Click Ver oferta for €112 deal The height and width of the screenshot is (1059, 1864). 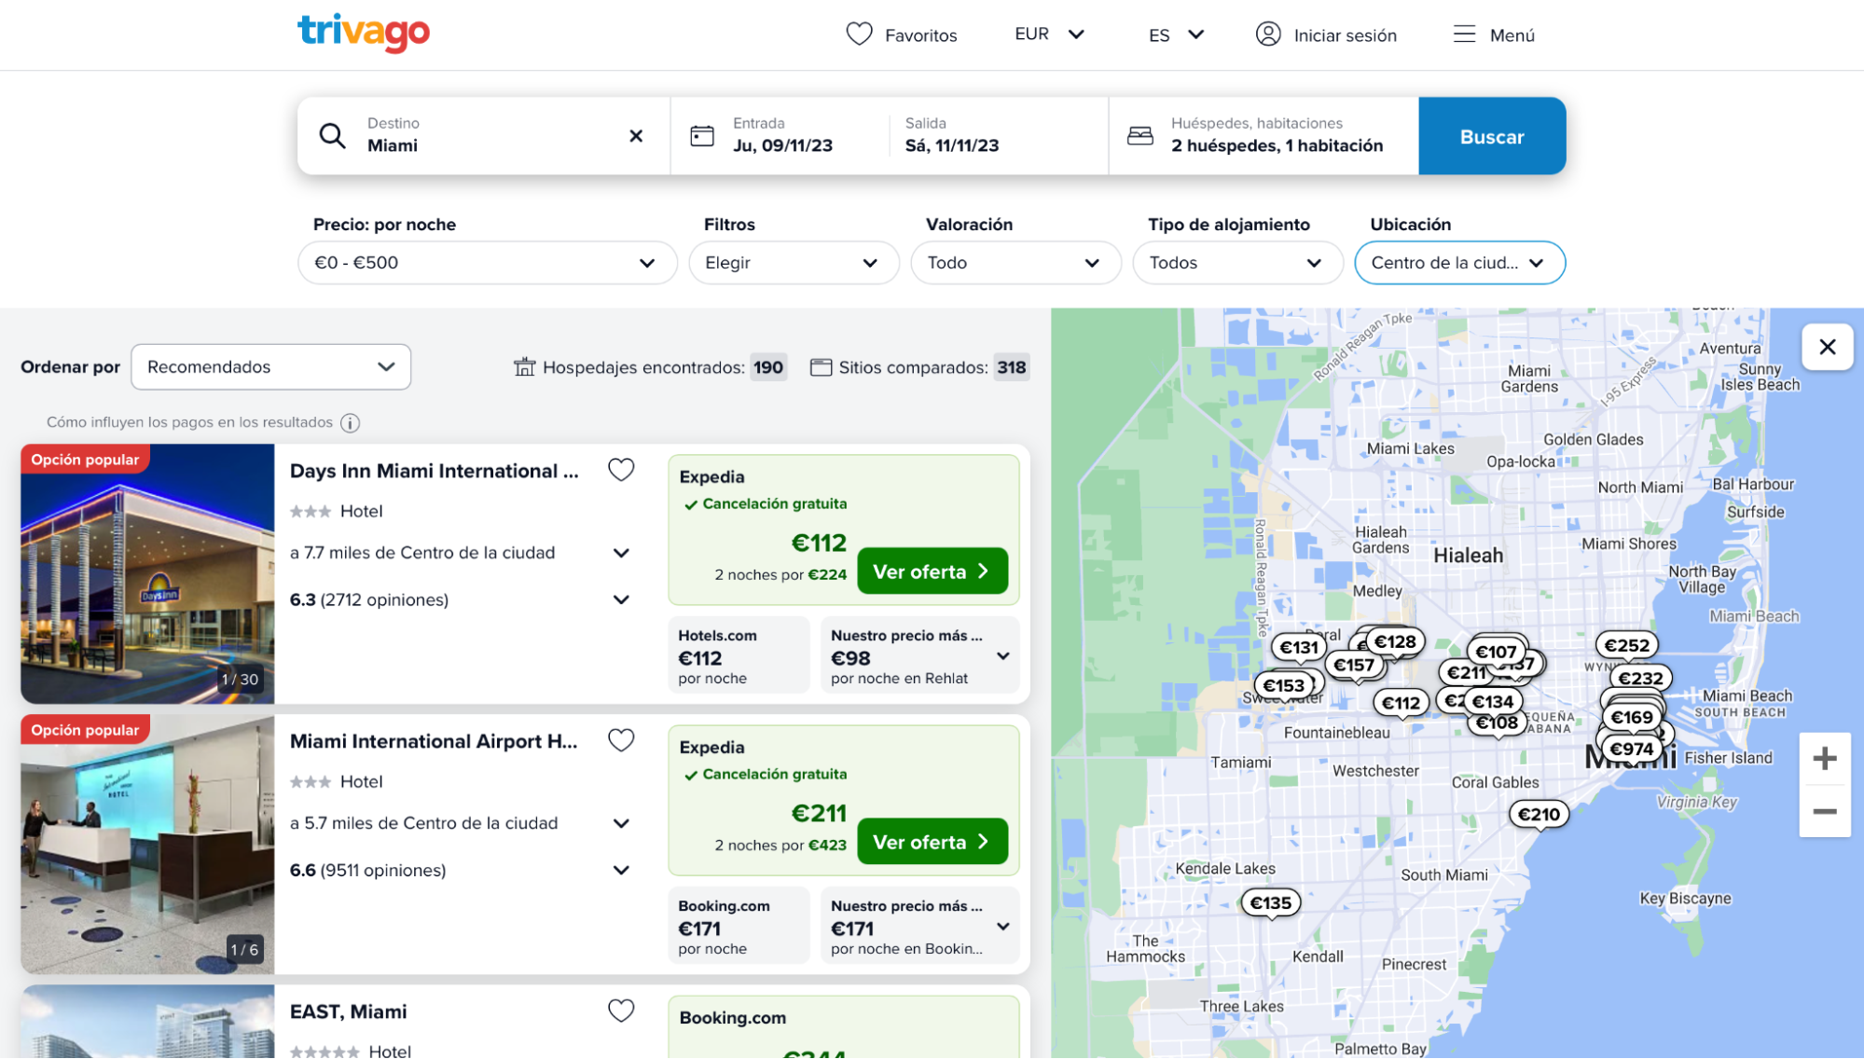pyautogui.click(x=932, y=571)
